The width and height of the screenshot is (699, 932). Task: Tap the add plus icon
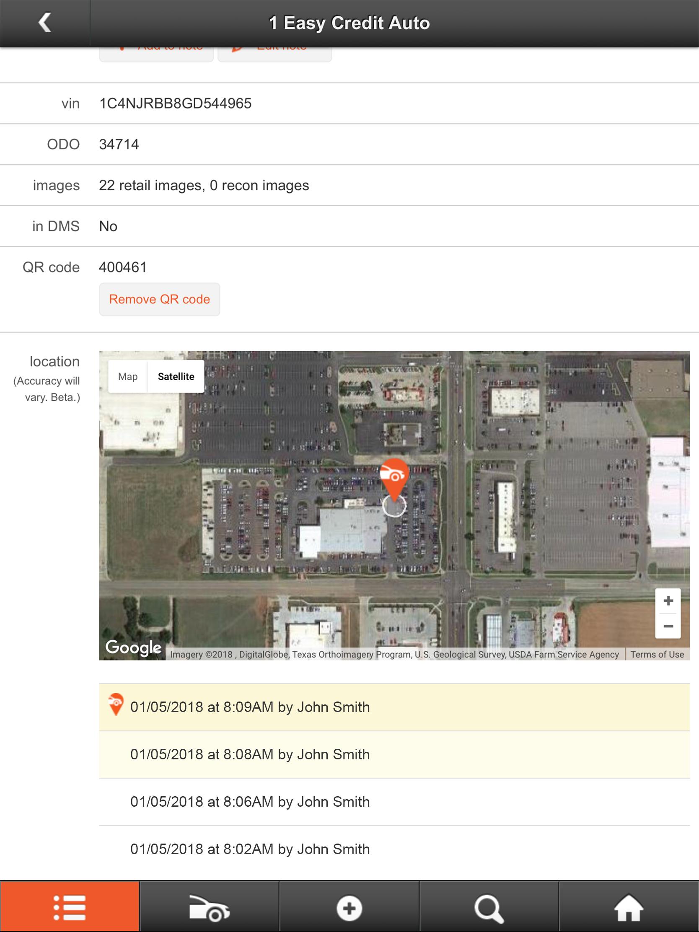(x=349, y=907)
